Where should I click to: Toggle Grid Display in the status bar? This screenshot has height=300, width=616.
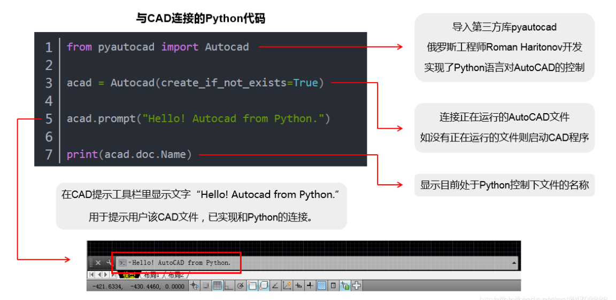click(217, 286)
